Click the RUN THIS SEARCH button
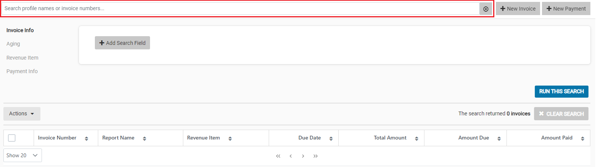Screen dimensions: 596x167 [562, 92]
